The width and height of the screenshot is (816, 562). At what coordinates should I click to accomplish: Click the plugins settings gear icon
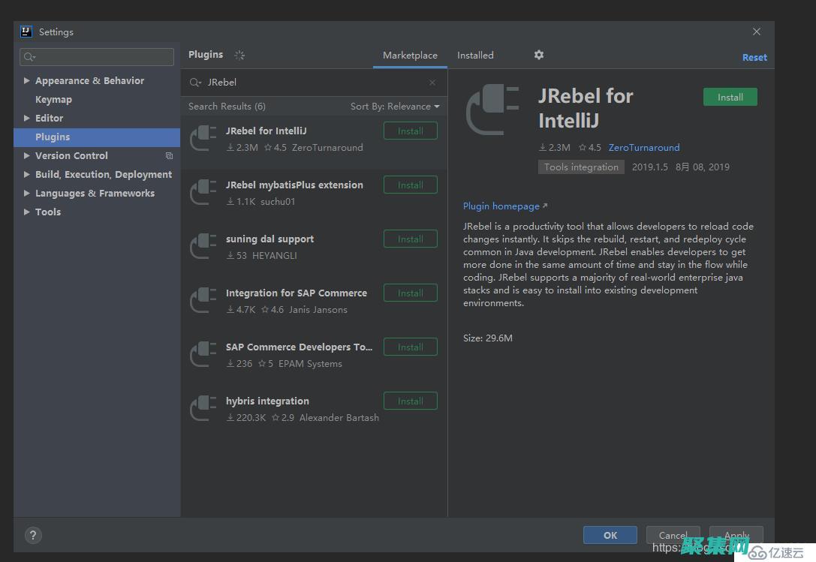(x=538, y=55)
